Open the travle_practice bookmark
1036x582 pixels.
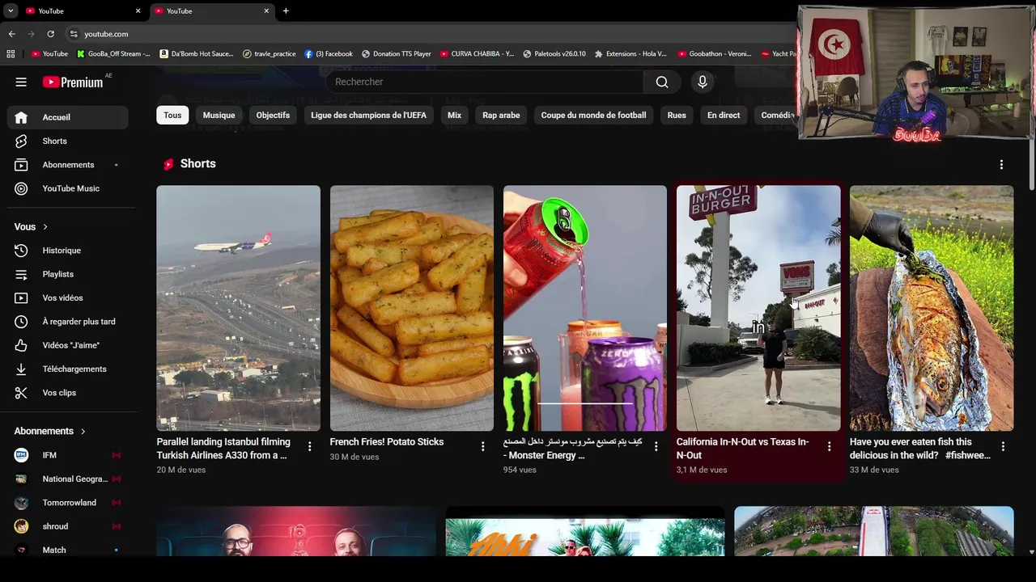coord(270,54)
